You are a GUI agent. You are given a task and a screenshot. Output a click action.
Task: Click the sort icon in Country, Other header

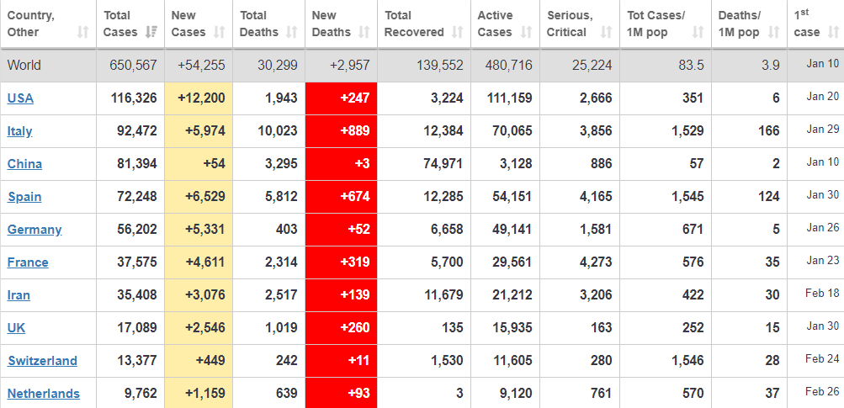[x=82, y=33]
